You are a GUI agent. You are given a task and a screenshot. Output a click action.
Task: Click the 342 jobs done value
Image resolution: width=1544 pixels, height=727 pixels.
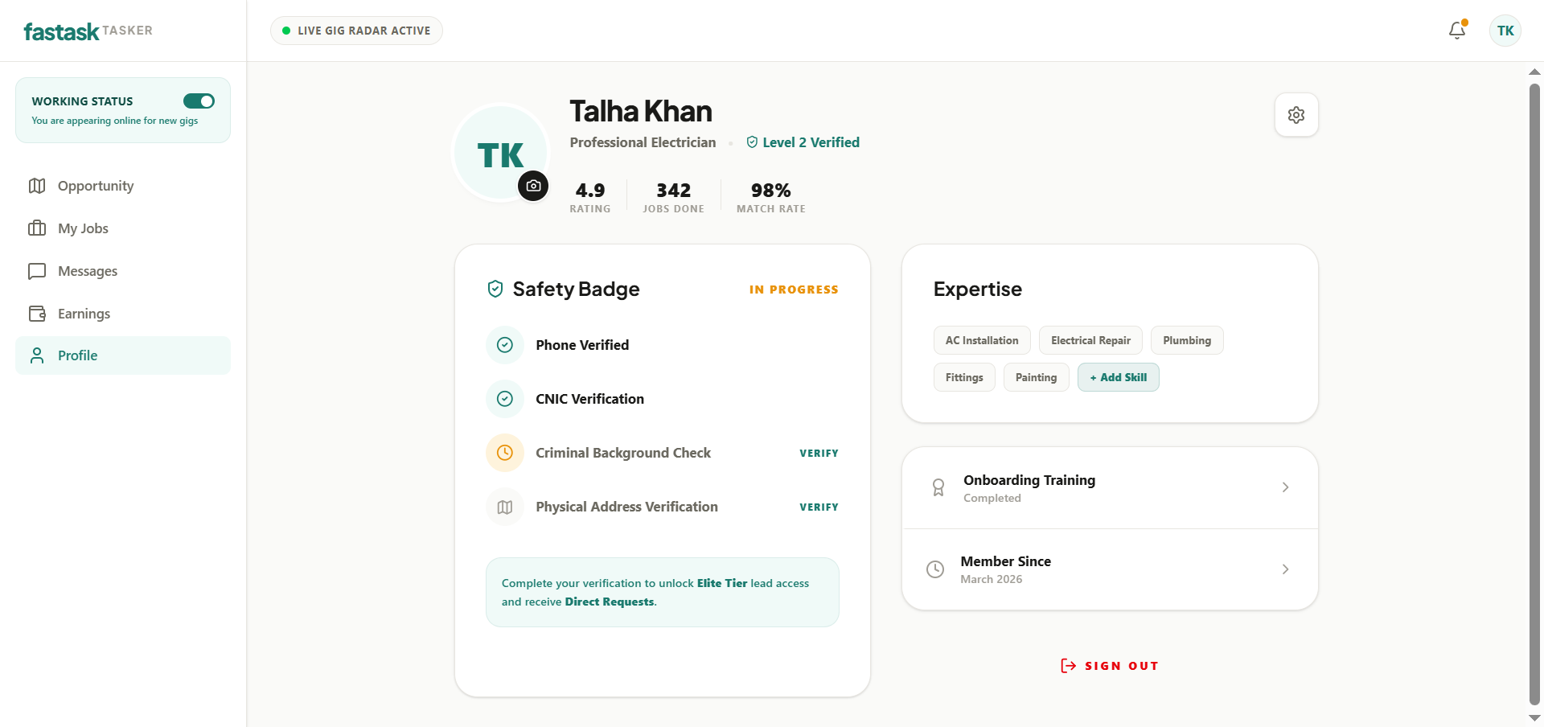pyautogui.click(x=673, y=191)
